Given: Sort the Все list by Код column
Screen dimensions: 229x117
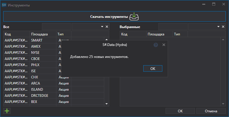Looking at the screenshot, I should (x=17, y=34).
